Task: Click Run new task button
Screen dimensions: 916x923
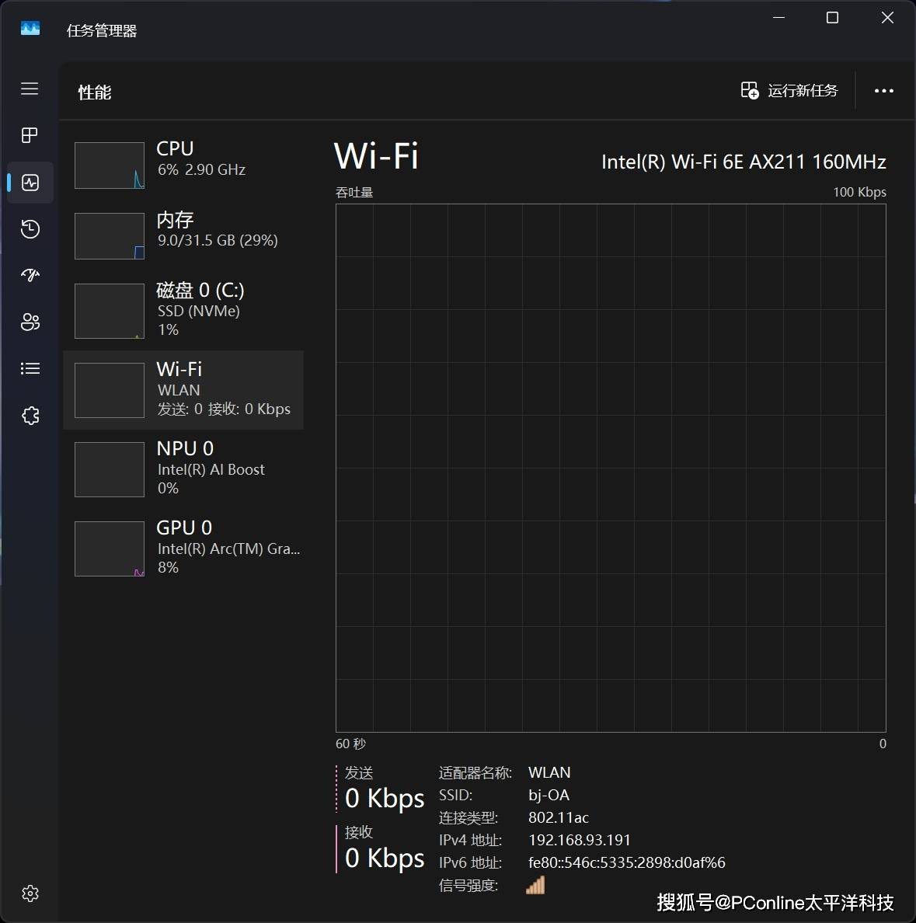Action: tap(789, 91)
